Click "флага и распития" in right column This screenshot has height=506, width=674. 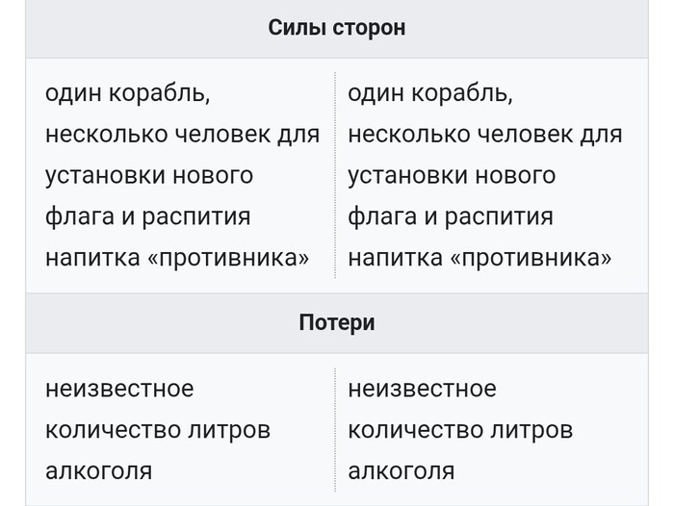coord(451,216)
